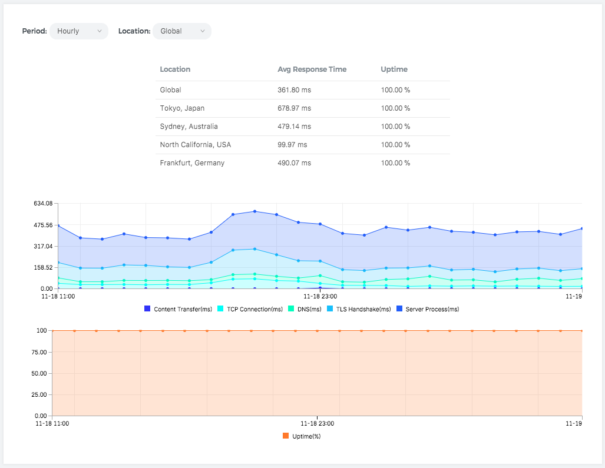
Task: Click the Location column header in table
Action: [x=175, y=69]
